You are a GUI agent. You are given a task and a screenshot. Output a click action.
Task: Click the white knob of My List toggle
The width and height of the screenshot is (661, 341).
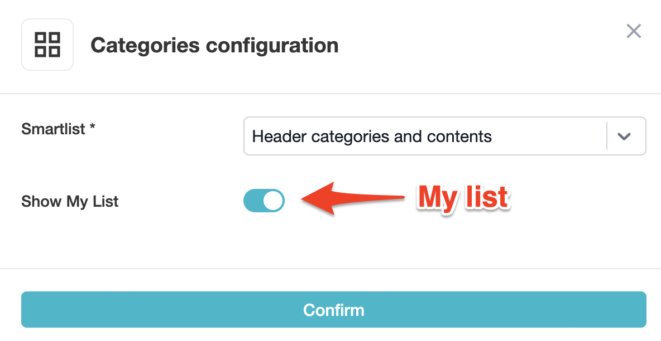click(273, 201)
